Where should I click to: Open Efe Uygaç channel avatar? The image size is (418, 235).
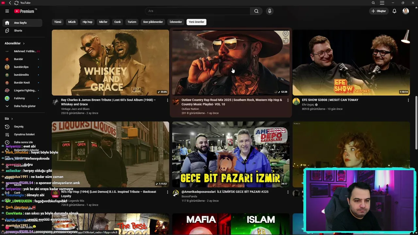click(296, 102)
